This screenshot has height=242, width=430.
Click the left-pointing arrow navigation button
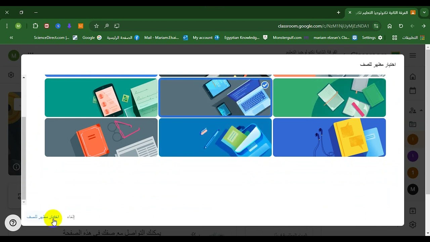(412, 26)
